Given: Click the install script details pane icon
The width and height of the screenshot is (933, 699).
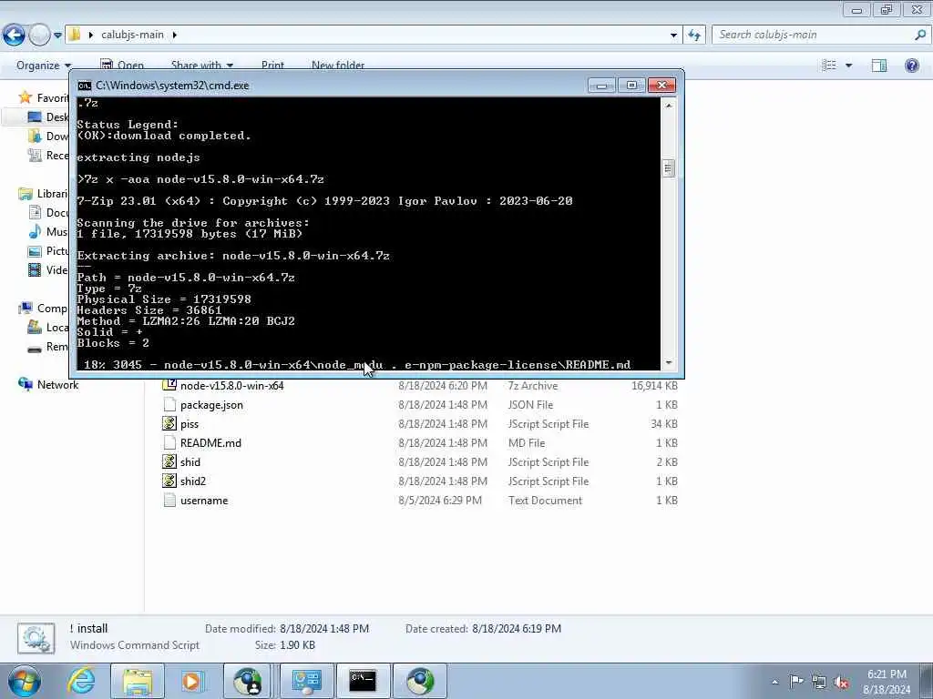Looking at the screenshot, I should 36,638.
